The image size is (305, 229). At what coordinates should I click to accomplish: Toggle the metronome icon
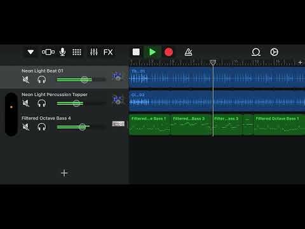coord(188,52)
